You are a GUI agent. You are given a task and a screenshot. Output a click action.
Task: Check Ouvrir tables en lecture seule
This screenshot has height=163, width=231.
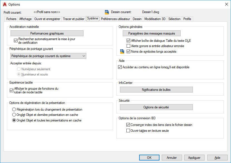[x=128, y=131]
